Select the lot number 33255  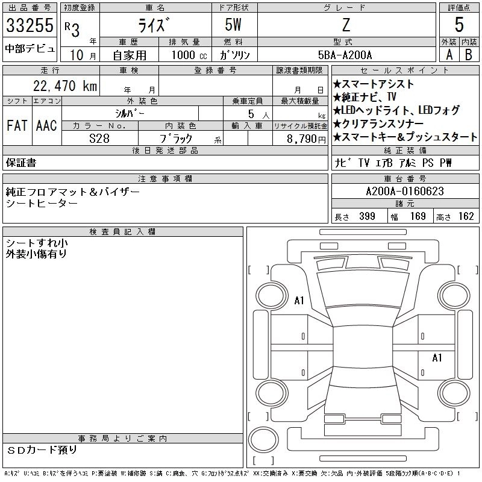tap(30, 26)
